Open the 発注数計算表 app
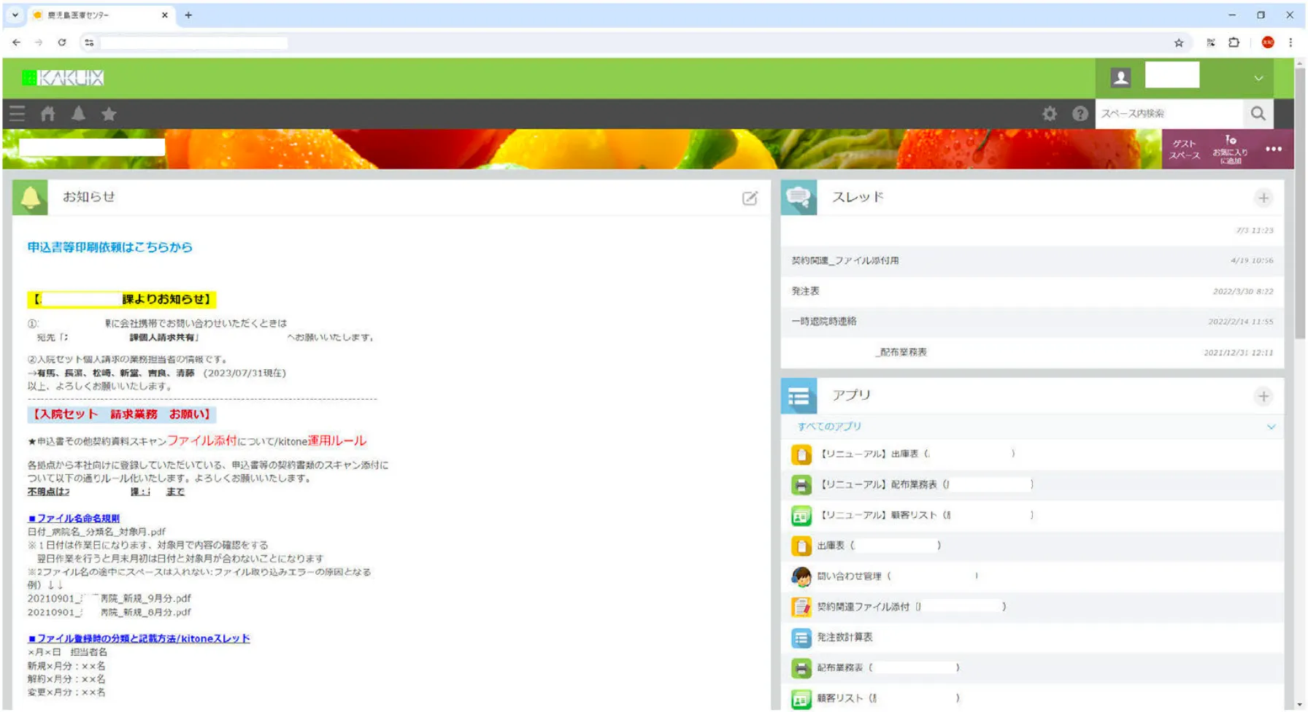Viewport: 1308px width, 712px height. pyautogui.click(x=845, y=638)
